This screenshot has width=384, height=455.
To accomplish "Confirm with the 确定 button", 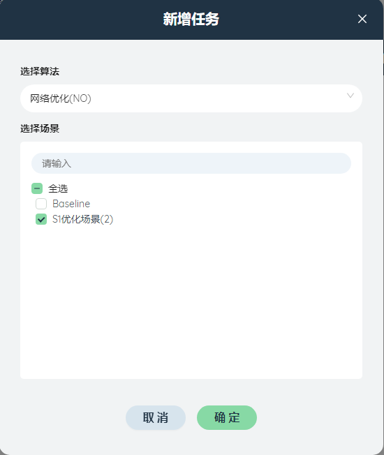I will (x=227, y=417).
